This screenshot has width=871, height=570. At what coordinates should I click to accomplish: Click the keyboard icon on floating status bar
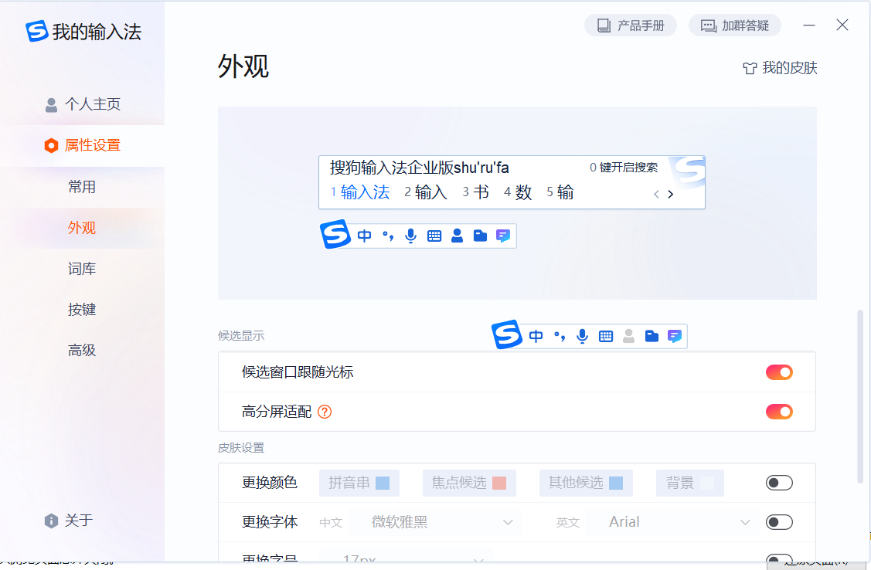pyautogui.click(x=606, y=336)
